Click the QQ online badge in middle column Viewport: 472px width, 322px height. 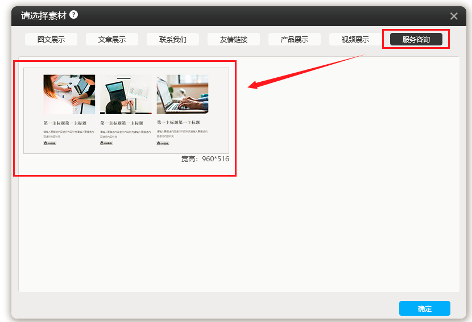[106, 143]
